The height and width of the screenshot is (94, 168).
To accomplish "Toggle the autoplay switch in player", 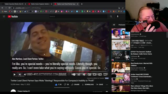I will pyautogui.click(x=74, y=74).
